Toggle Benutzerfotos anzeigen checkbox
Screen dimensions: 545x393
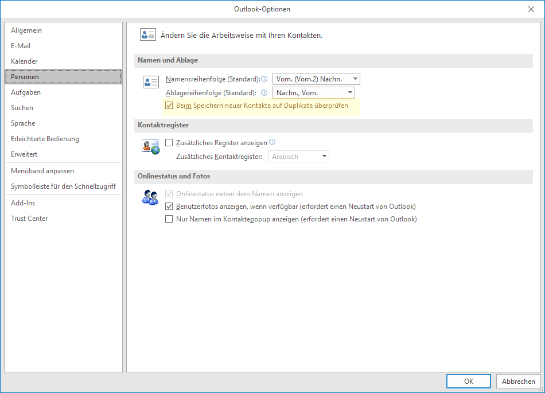(169, 207)
